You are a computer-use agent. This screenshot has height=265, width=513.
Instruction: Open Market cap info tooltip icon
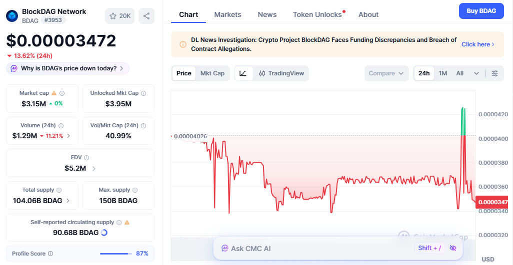[62, 93]
